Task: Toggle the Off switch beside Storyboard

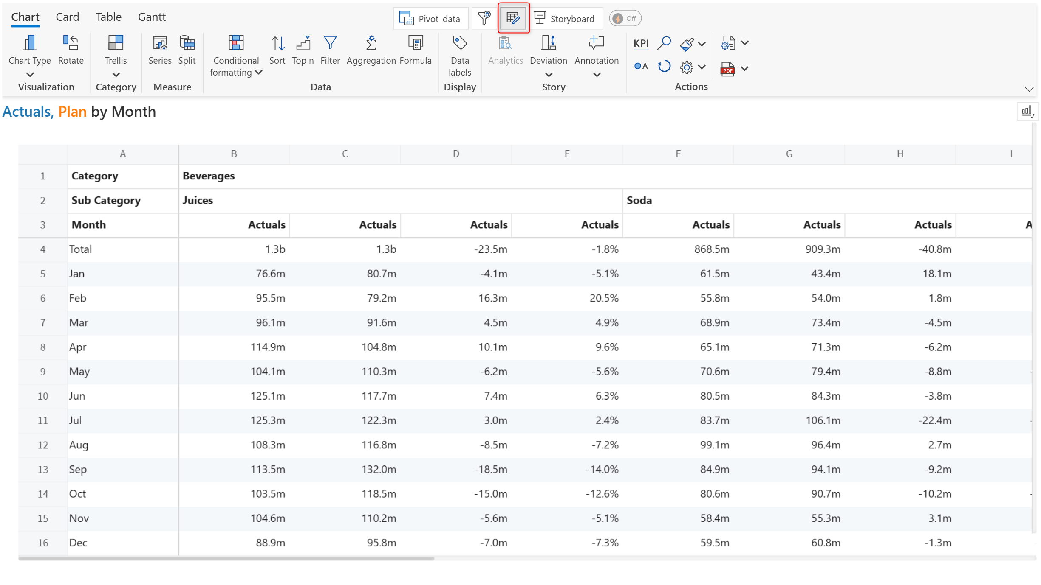Action: pos(625,18)
